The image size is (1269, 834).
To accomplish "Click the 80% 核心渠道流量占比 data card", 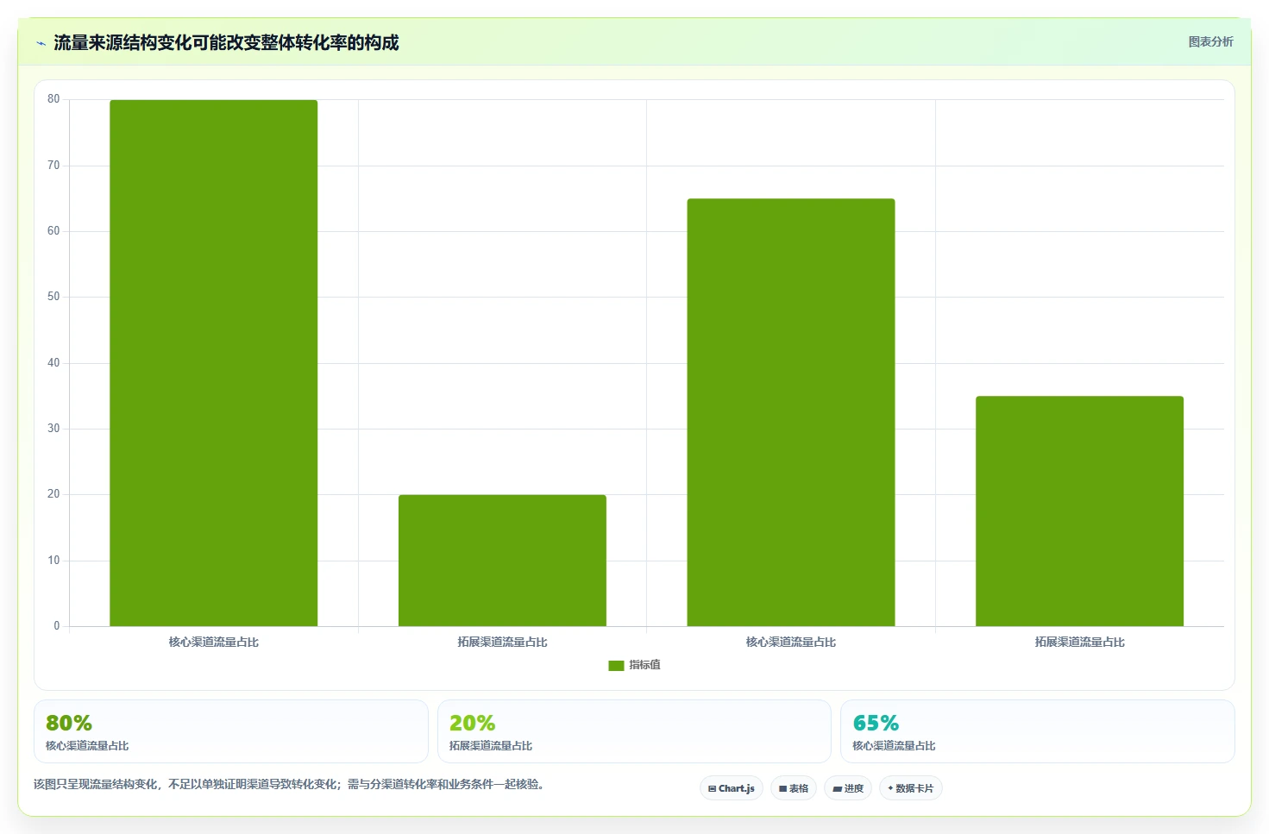I will 231,731.
